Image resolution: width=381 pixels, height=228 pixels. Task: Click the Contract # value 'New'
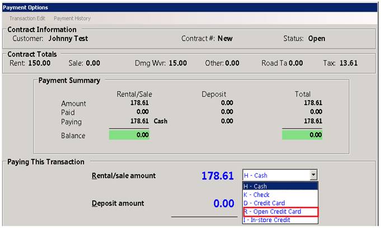(x=225, y=39)
